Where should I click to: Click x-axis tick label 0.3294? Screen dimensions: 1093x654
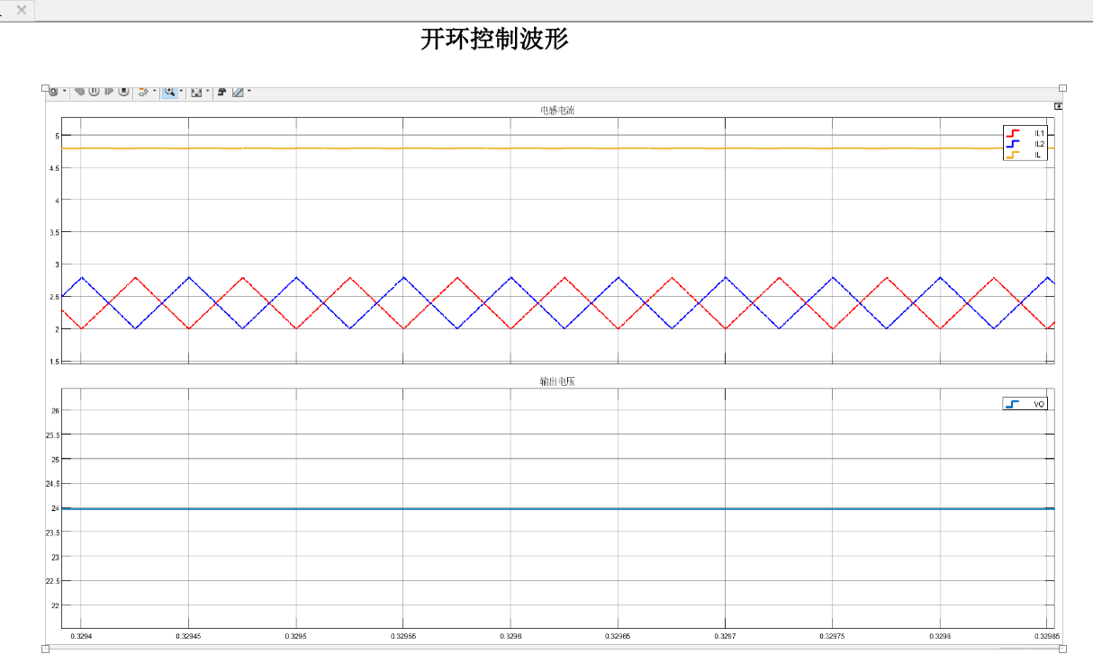coord(81,636)
